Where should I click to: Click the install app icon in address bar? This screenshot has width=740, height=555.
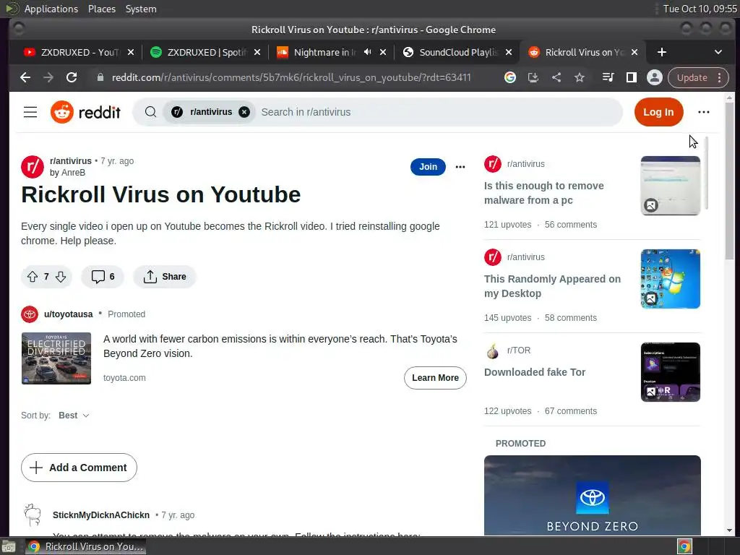pos(533,77)
